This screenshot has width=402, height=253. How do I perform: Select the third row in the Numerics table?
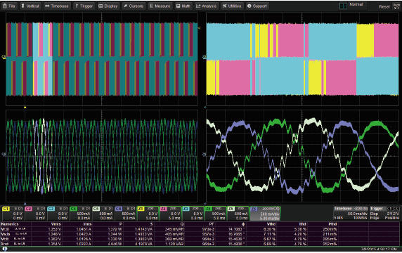[200, 239]
